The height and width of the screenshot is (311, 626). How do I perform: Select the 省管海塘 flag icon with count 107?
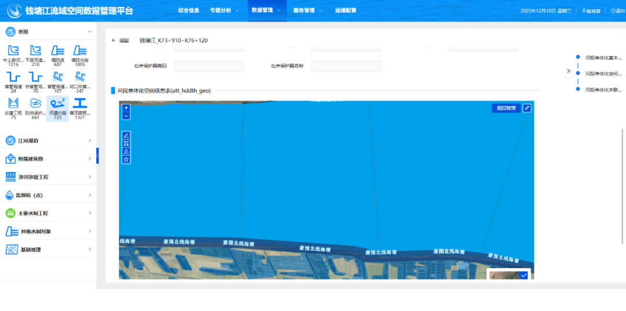(58, 81)
